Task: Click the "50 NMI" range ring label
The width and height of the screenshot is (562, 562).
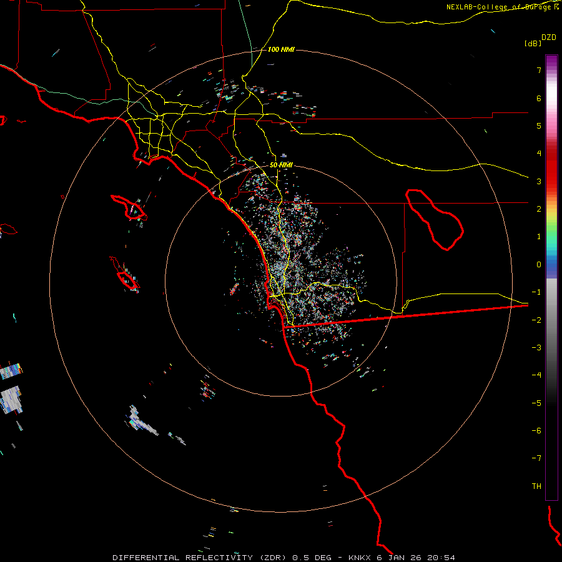Action: (281, 165)
